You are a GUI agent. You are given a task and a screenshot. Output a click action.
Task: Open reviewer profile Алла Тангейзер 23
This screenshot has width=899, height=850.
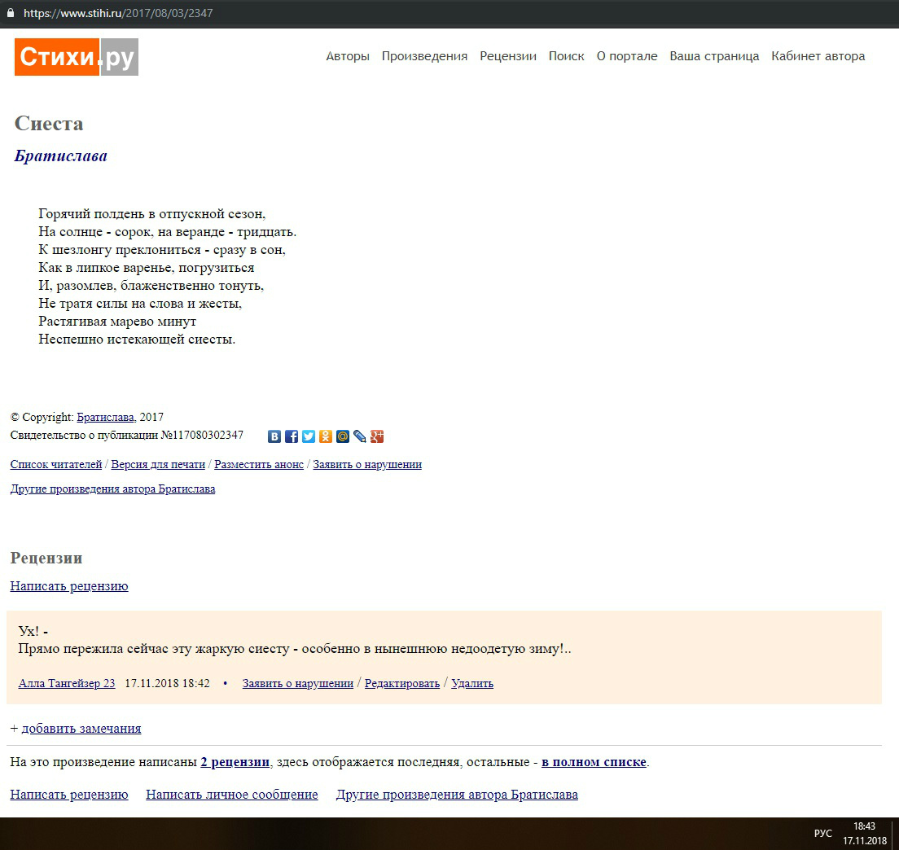pos(67,684)
